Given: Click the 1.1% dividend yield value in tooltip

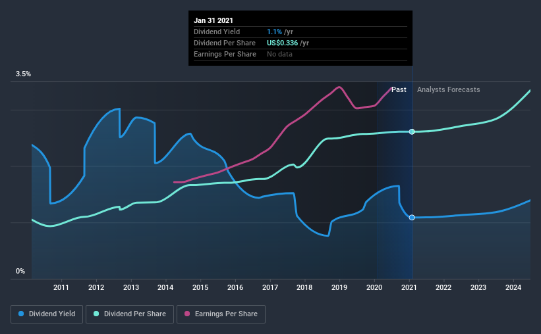Looking at the screenshot, I should [x=274, y=32].
